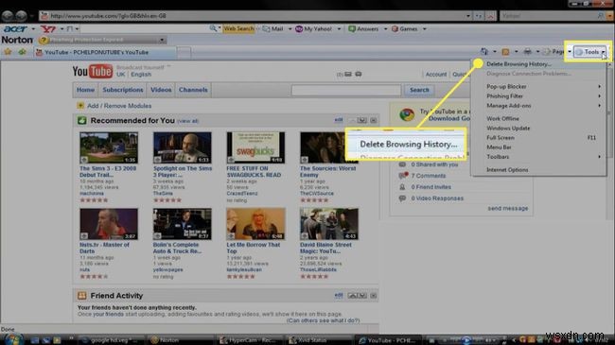Click the browser Back arrow button
Viewport: 615px width, 345px height.
[8, 16]
